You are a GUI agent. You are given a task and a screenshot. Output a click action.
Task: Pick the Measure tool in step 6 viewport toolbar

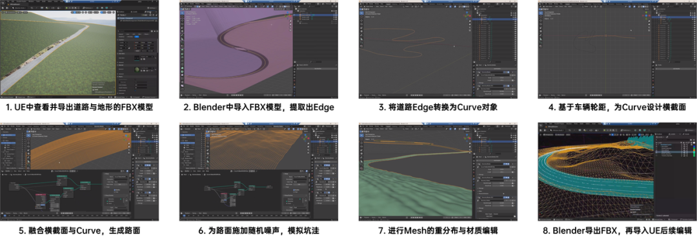pyautogui.click(x=208, y=161)
